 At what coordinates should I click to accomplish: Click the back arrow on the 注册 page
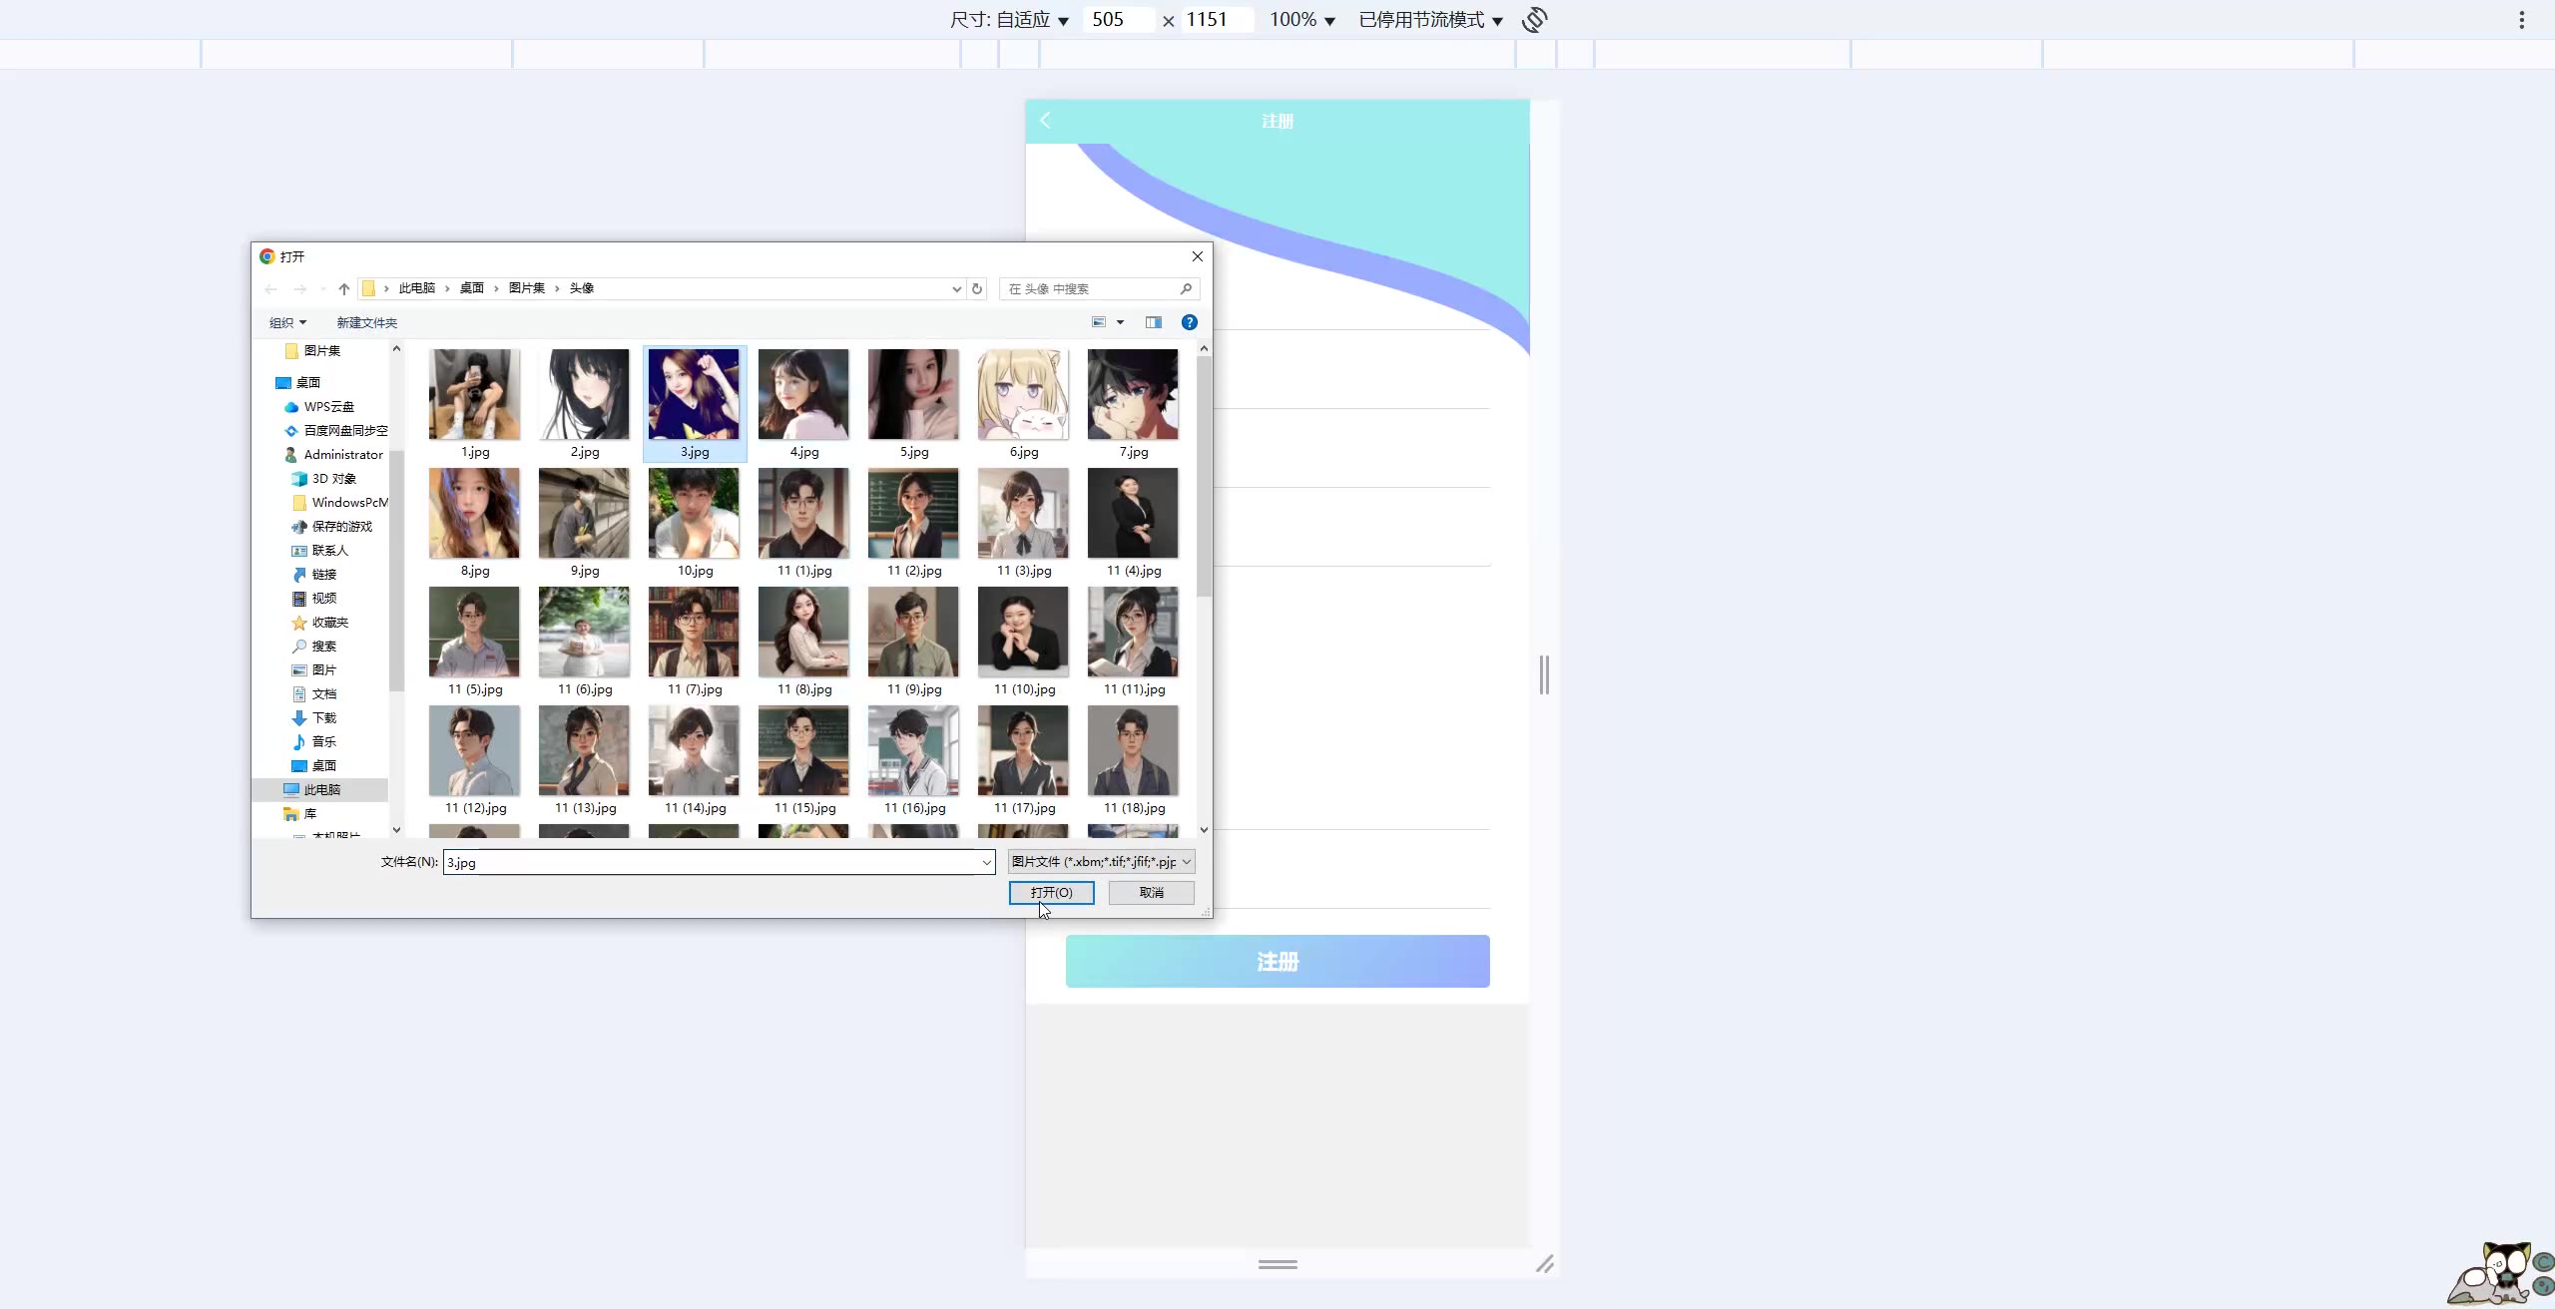(x=1045, y=121)
